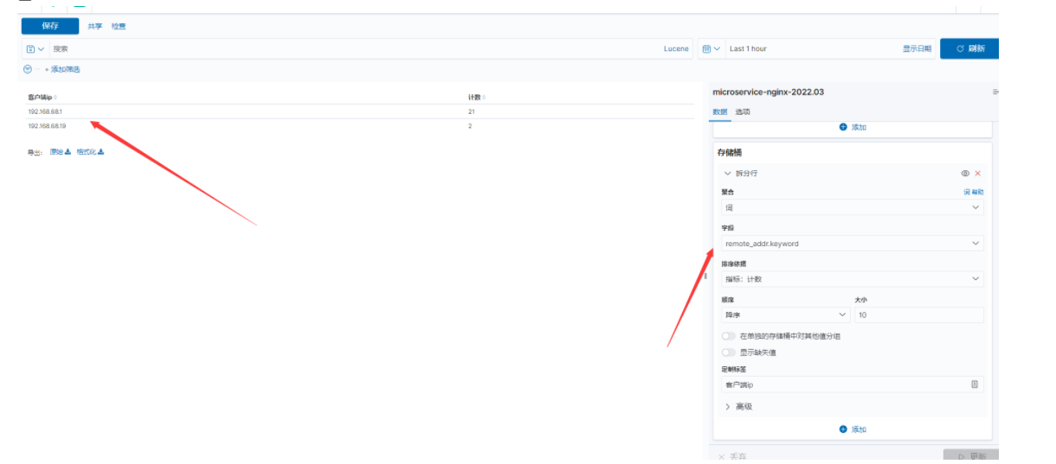The height and width of the screenshot is (464, 1056).
Task: Open the 词 帮助 aggregation help link
Action: [974, 192]
